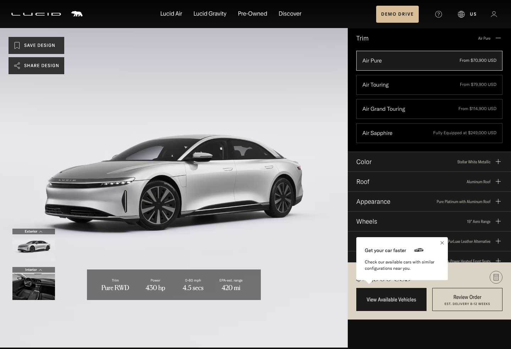The width and height of the screenshot is (511, 349).
Task: Click the share icon in Share Design
Action: (x=17, y=66)
